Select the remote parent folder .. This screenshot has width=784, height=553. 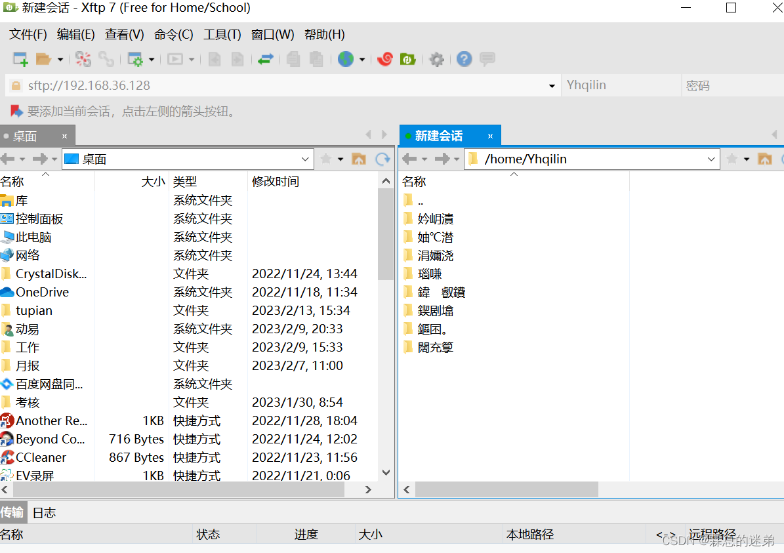coord(421,201)
